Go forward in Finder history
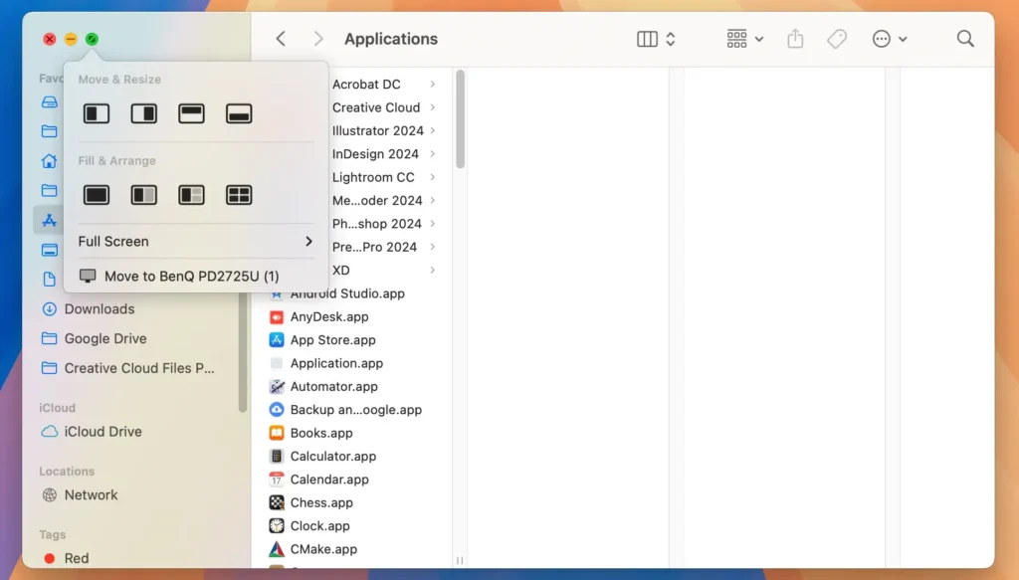Viewport: 1019px width, 580px height. tap(318, 39)
